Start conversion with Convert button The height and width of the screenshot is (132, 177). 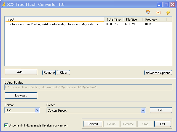(93, 124)
